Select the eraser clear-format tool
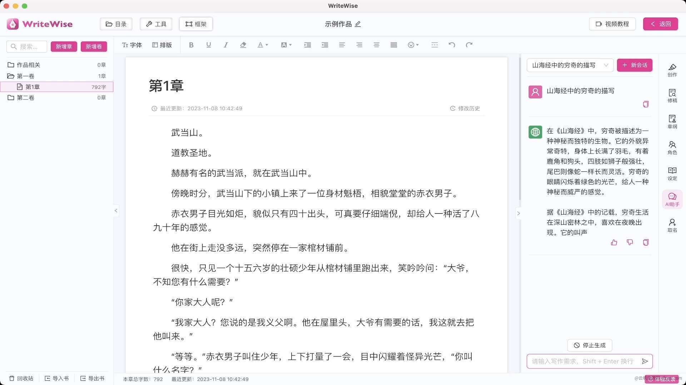Viewport: 686px width, 385px height. 243,45
